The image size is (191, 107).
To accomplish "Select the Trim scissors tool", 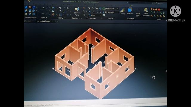I will click(x=67, y=8).
